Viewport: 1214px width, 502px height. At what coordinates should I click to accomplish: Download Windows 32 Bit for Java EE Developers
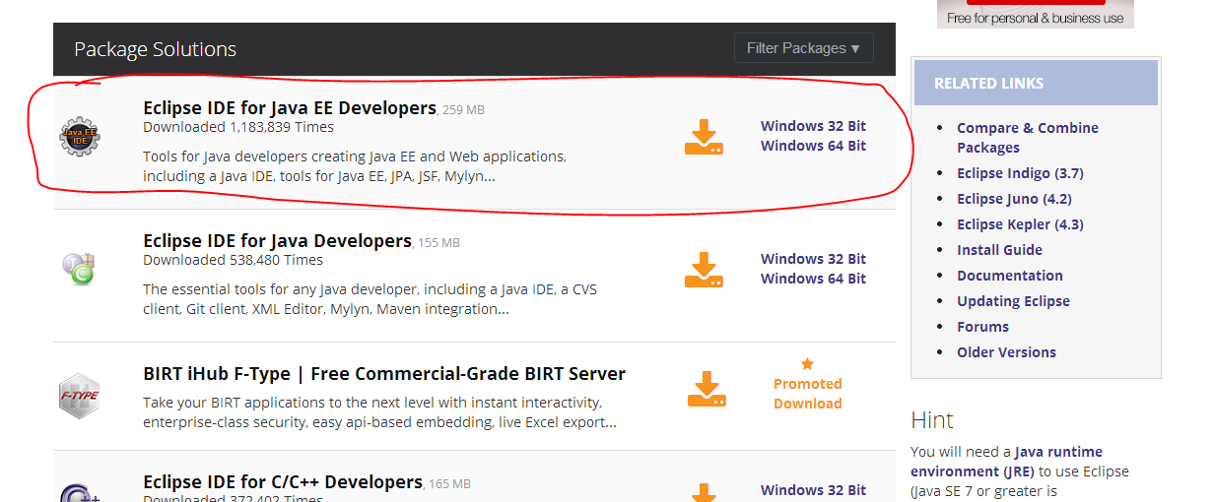coord(813,126)
